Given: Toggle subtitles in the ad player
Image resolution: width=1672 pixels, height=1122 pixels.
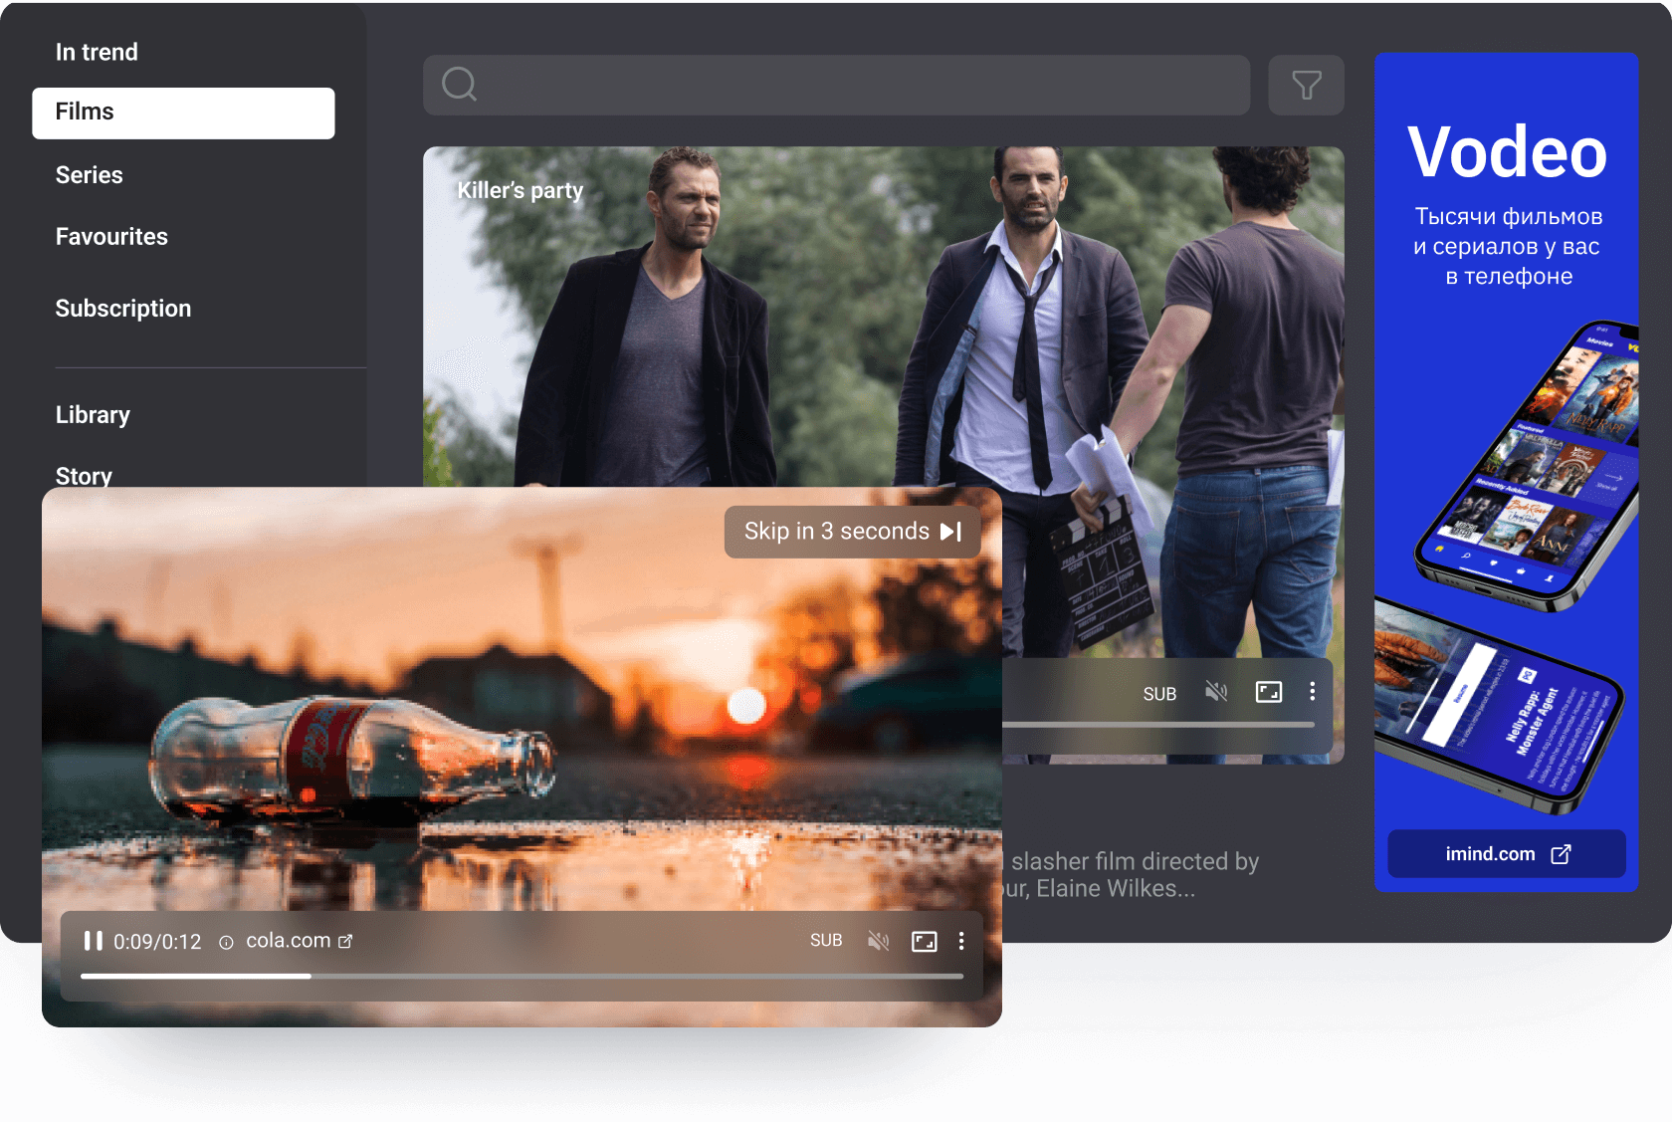Looking at the screenshot, I should [826, 940].
